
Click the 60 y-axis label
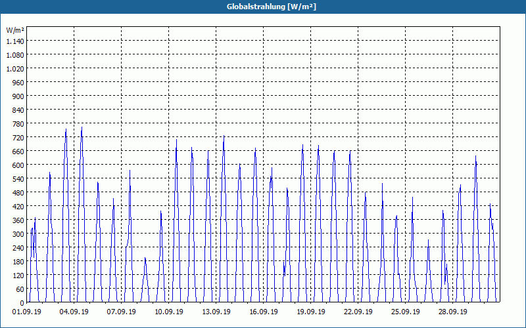pos(20,289)
